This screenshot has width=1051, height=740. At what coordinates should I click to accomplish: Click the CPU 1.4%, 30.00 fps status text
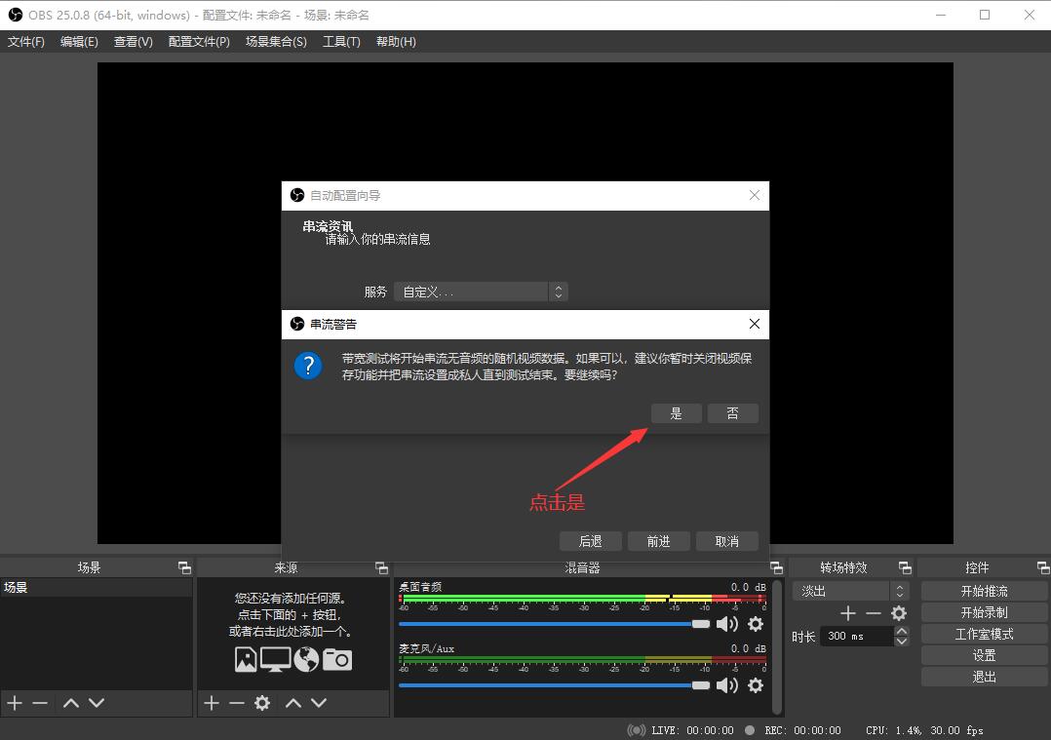point(924,730)
